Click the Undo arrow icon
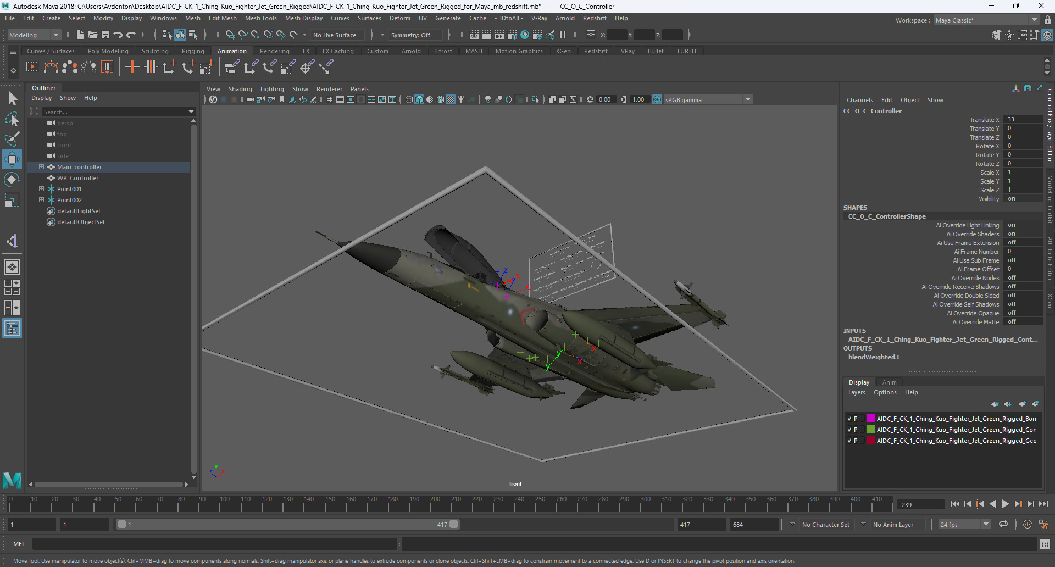 pyautogui.click(x=118, y=35)
